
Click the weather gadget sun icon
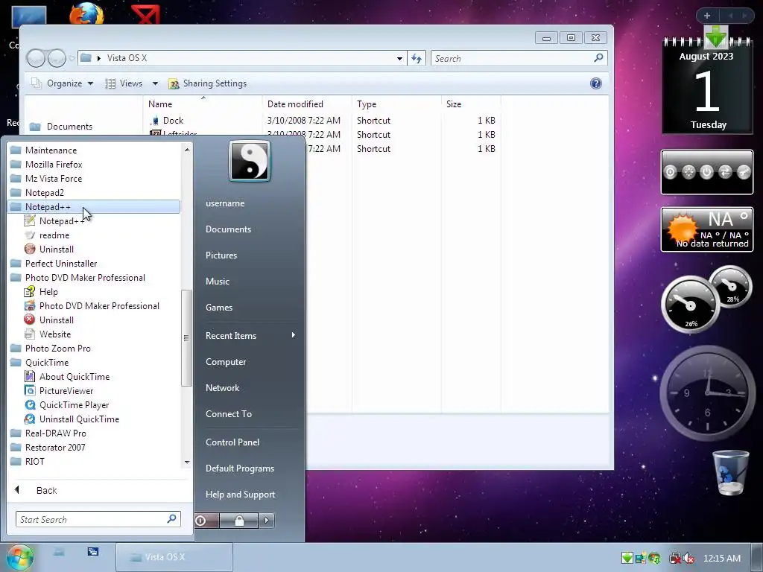click(682, 229)
